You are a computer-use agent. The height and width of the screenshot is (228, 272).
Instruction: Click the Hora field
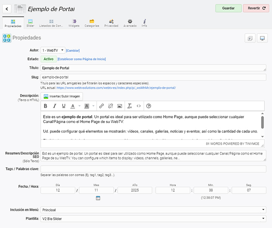(x=173, y=190)
